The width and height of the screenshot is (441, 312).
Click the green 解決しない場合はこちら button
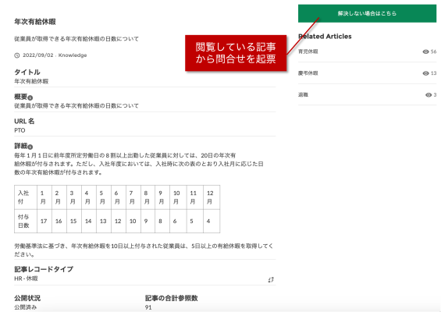pyautogui.click(x=367, y=13)
